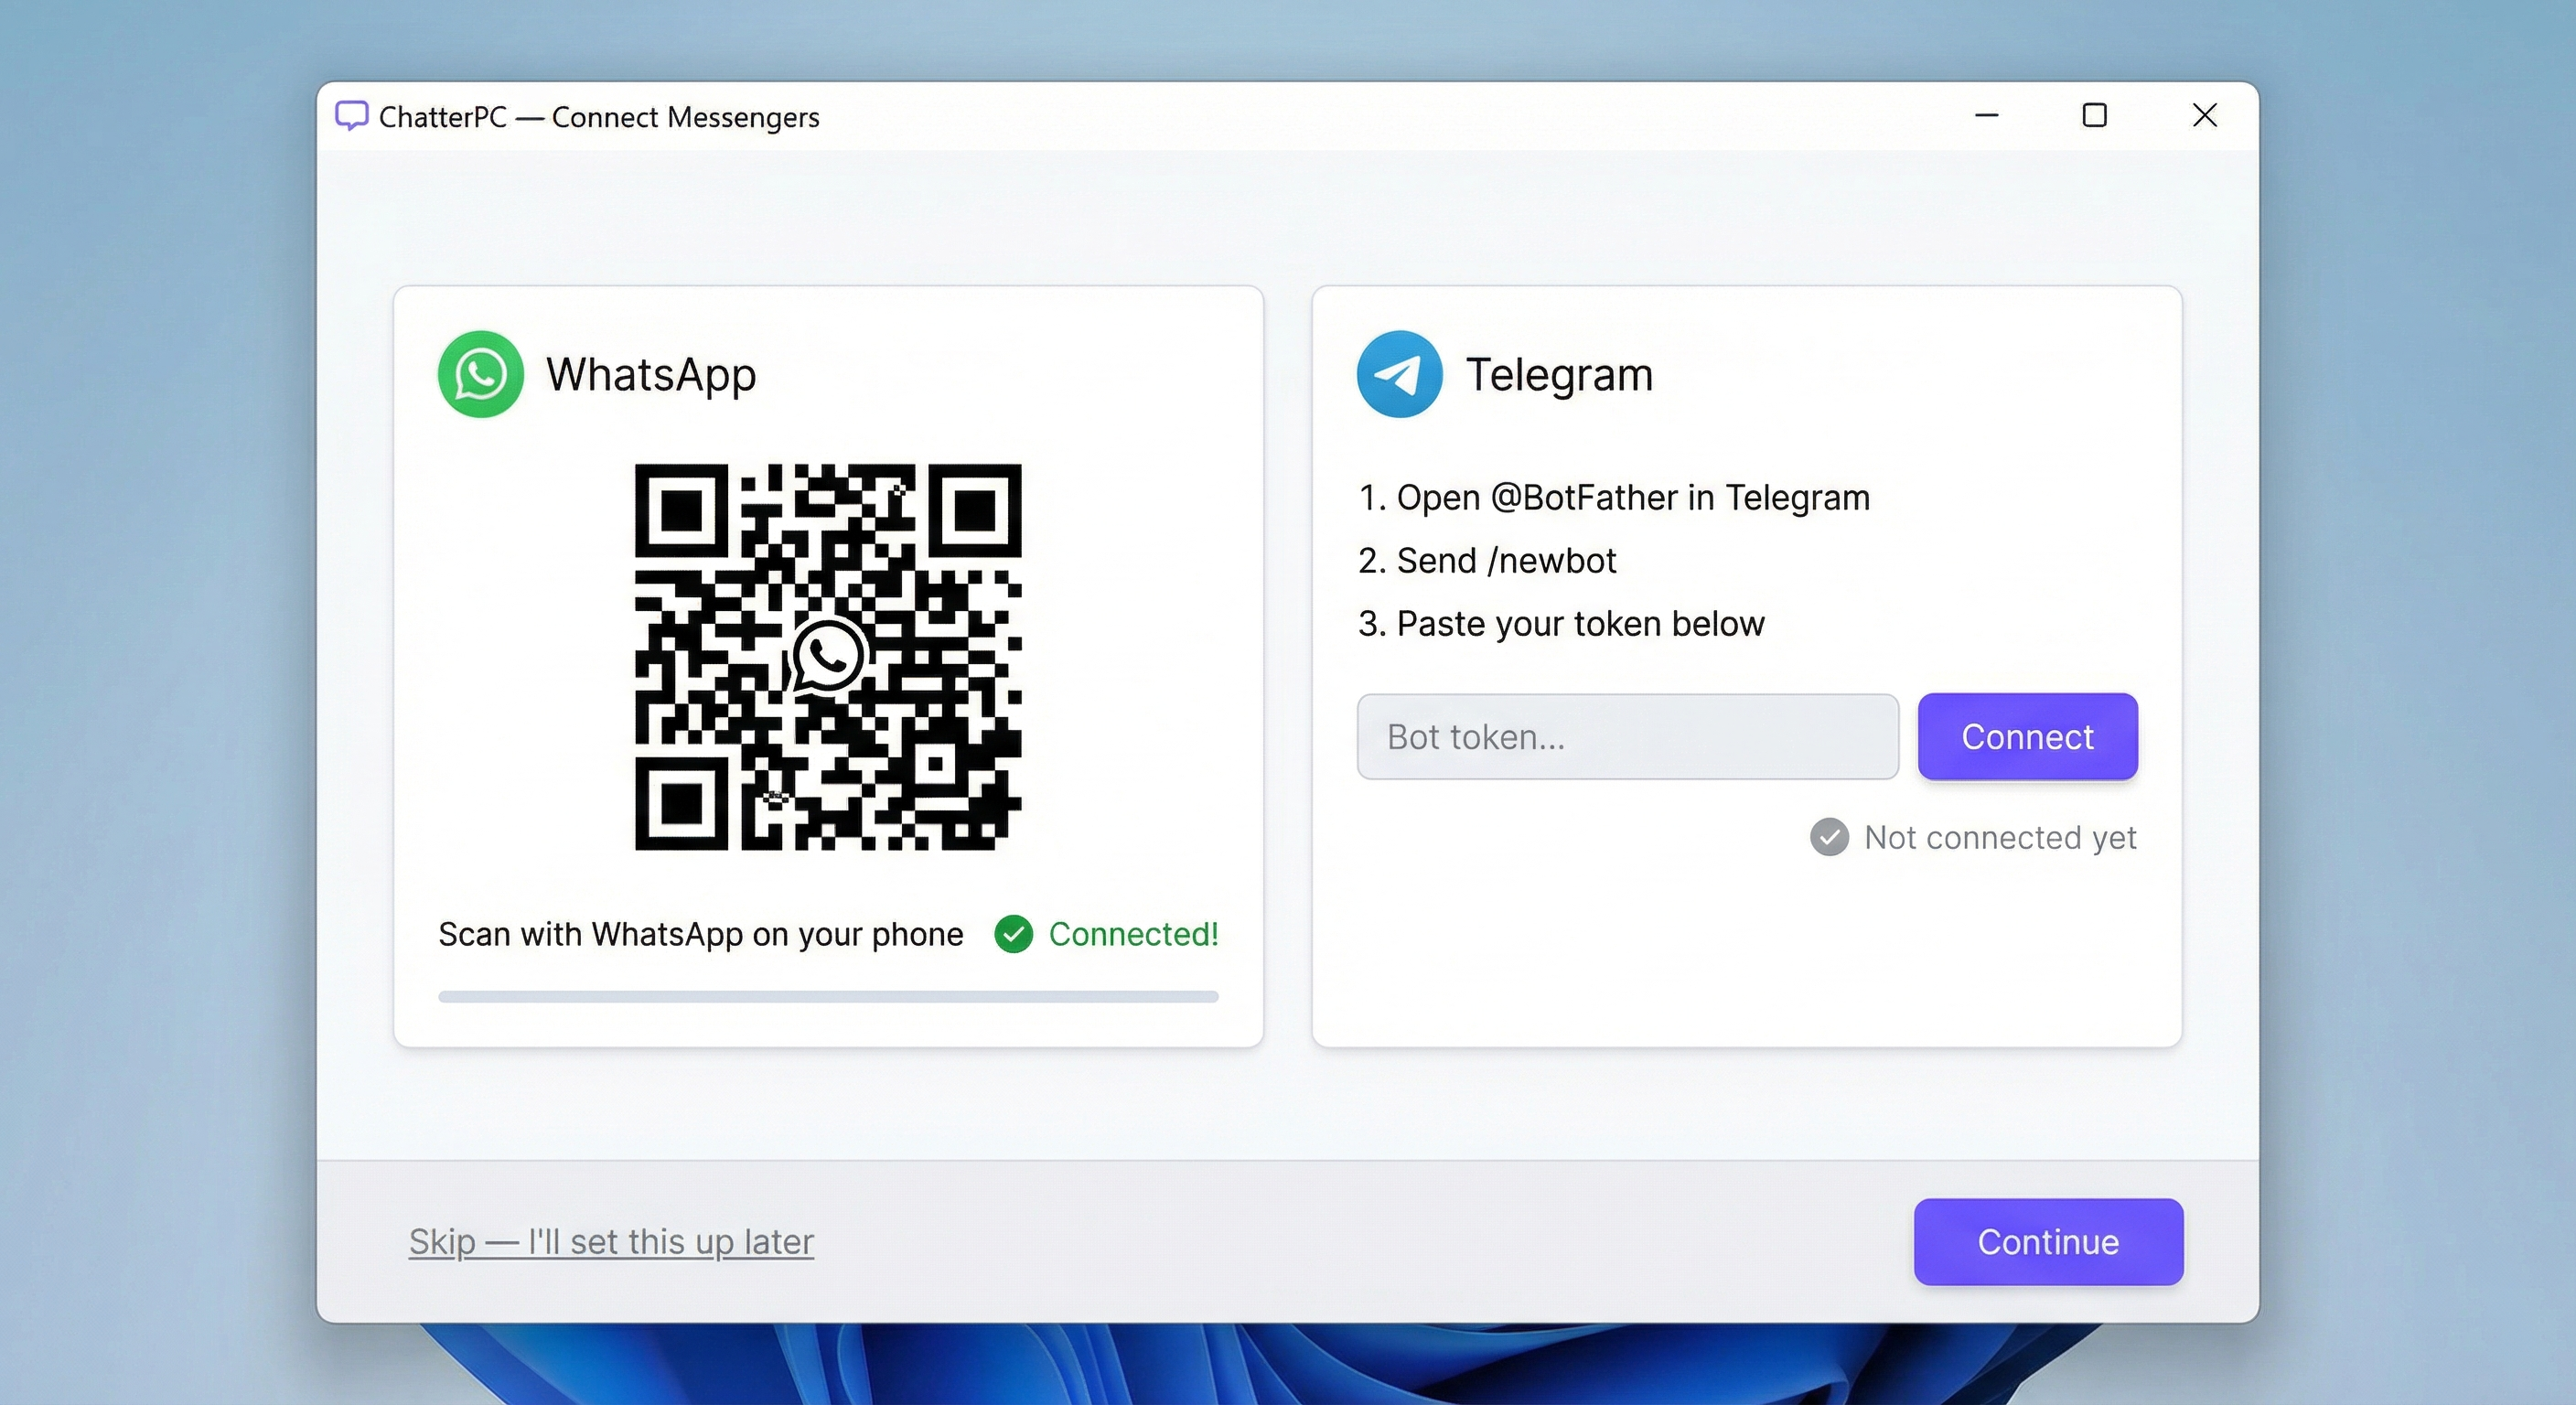The height and width of the screenshot is (1405, 2576).
Task: Click the Not connected yet status label
Action: tap(2001, 838)
